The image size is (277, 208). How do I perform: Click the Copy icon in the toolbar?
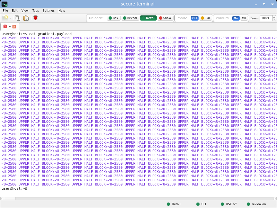[18, 18]
